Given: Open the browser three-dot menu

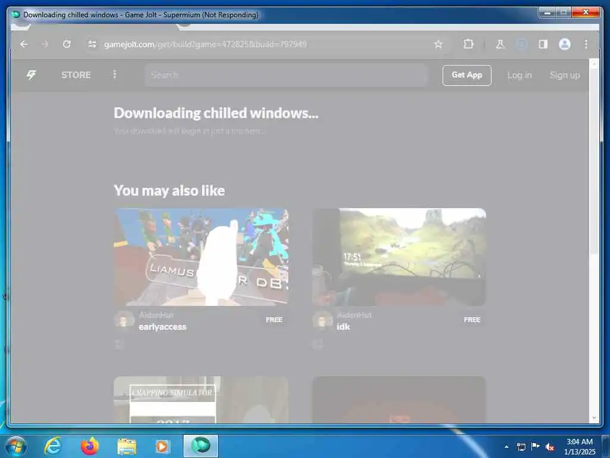Looking at the screenshot, I should [586, 44].
